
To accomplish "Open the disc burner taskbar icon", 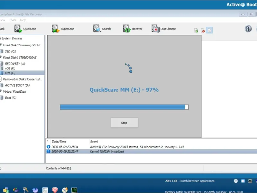I will coord(65,190).
